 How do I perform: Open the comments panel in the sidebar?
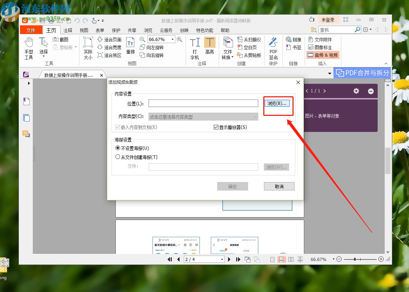click(26, 134)
